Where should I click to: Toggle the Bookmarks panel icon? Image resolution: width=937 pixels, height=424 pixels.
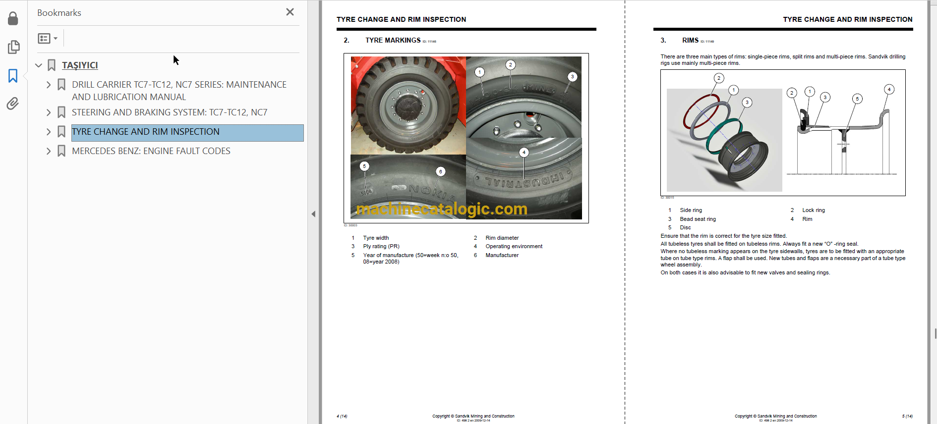pyautogui.click(x=13, y=76)
